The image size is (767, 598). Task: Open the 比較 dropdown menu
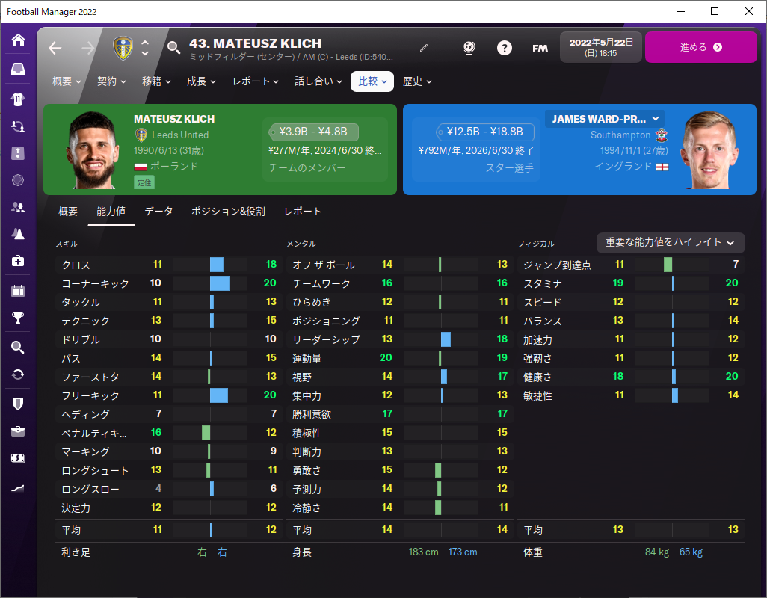point(372,81)
